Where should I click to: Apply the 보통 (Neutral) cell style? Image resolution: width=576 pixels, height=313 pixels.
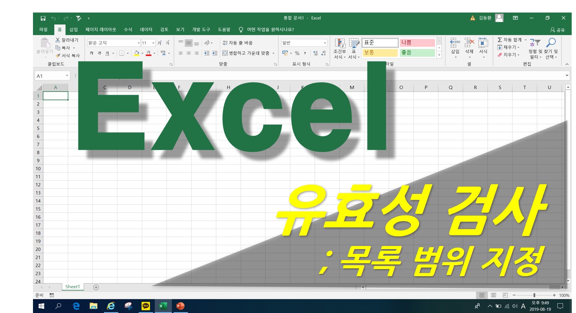[380, 53]
